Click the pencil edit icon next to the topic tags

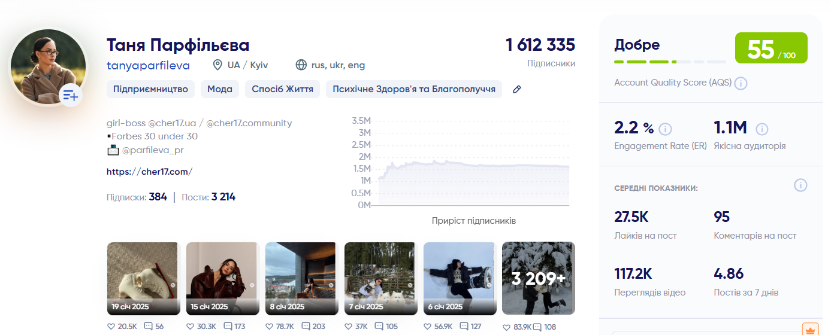(x=517, y=89)
